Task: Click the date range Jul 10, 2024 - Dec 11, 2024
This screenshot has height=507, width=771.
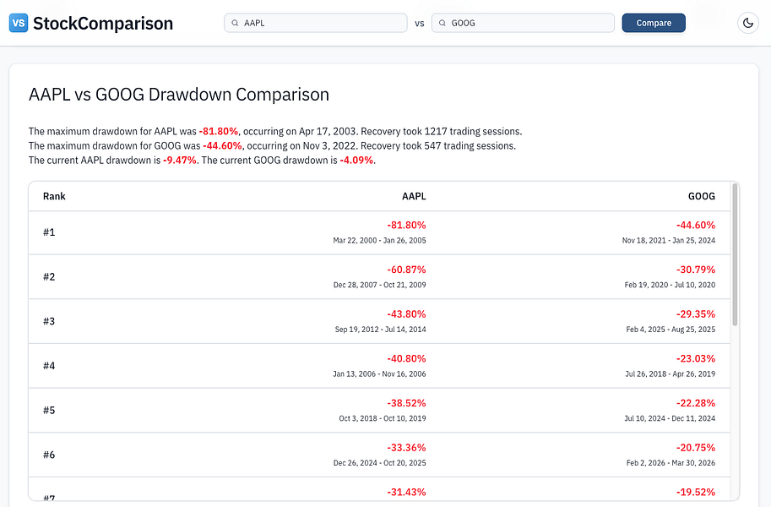Action: tap(670, 418)
